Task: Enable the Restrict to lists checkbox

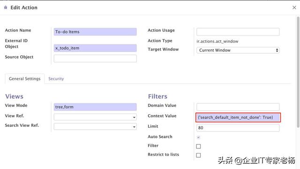Action: point(198,155)
